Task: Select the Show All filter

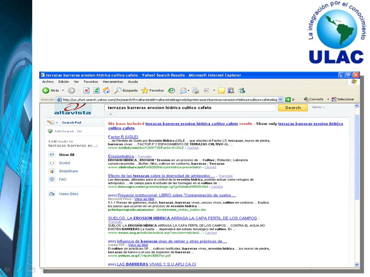Action: coord(67,155)
